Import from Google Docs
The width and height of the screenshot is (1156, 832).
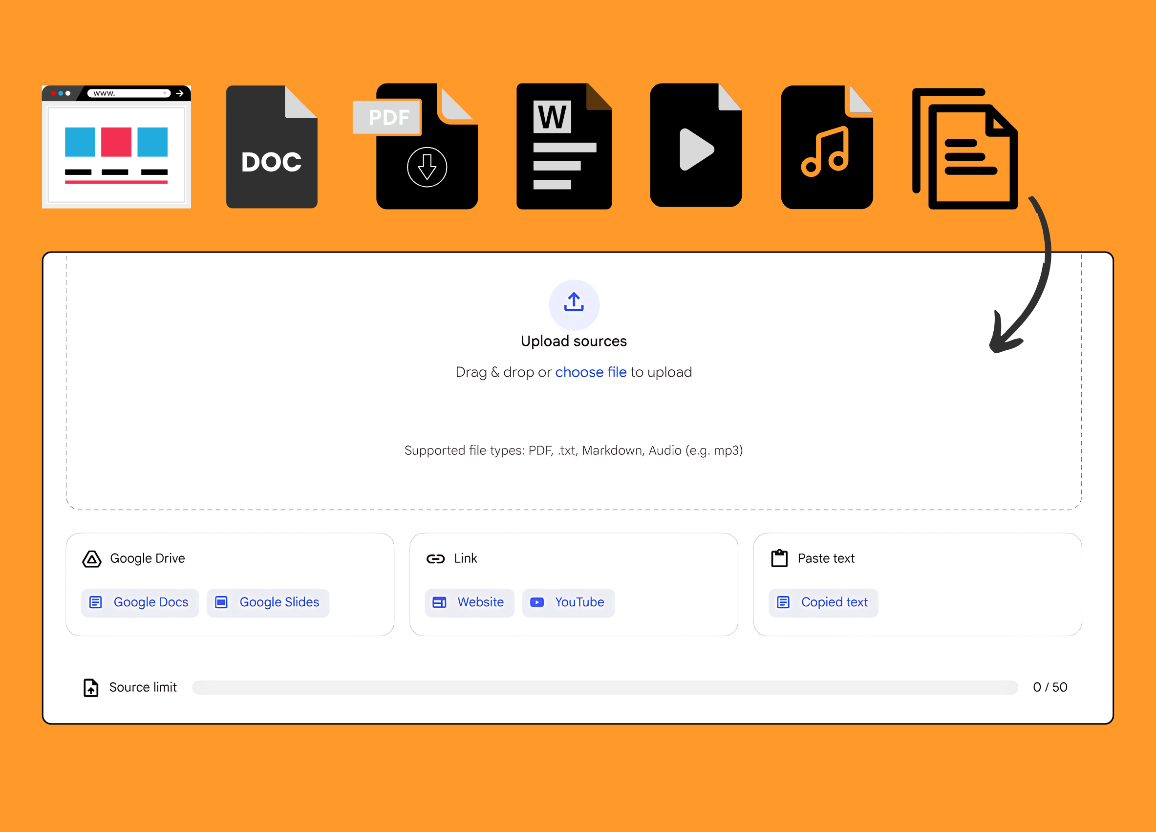coord(140,602)
